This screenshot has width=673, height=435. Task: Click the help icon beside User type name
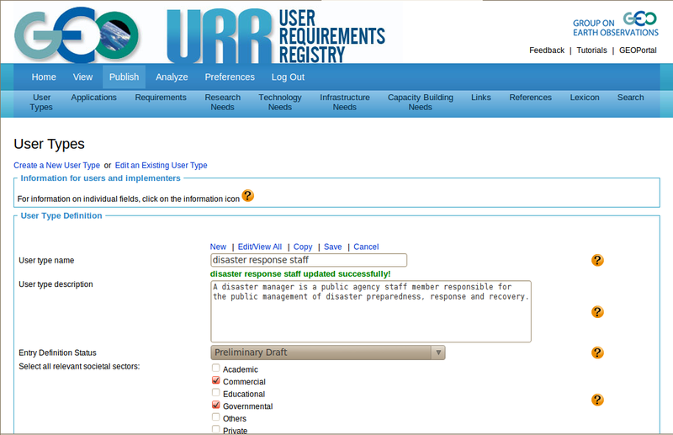(597, 261)
